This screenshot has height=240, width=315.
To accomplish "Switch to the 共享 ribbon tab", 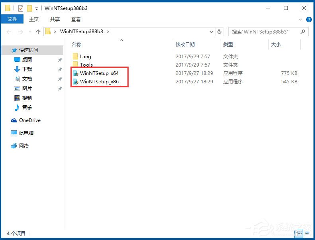I will click(55, 19).
